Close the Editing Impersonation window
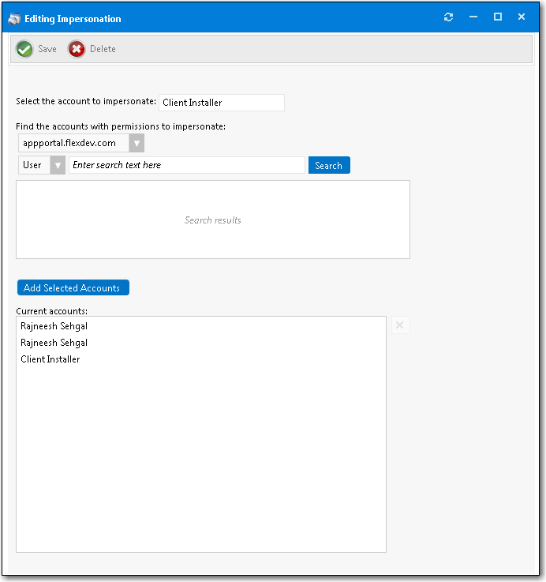Viewport: 546px width, 582px height. (x=522, y=17)
